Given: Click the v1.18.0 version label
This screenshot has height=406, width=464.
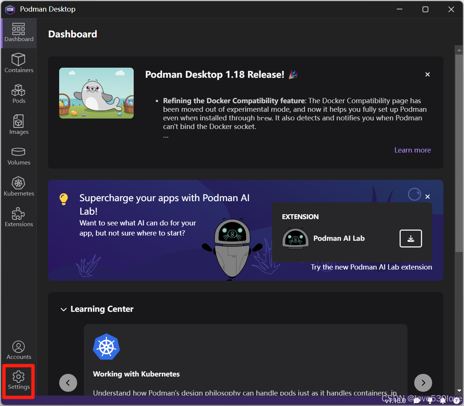Looking at the screenshot, I should pos(395,400).
